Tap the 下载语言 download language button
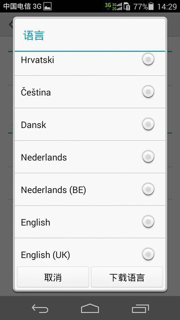Viewport: 180px width, 320px height. tap(127, 277)
